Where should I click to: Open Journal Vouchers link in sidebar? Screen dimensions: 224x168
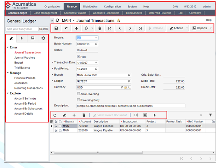point(25,58)
